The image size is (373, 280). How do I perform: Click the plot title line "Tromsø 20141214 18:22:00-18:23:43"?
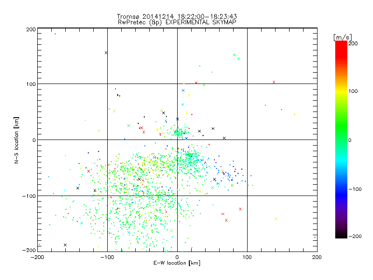click(177, 16)
